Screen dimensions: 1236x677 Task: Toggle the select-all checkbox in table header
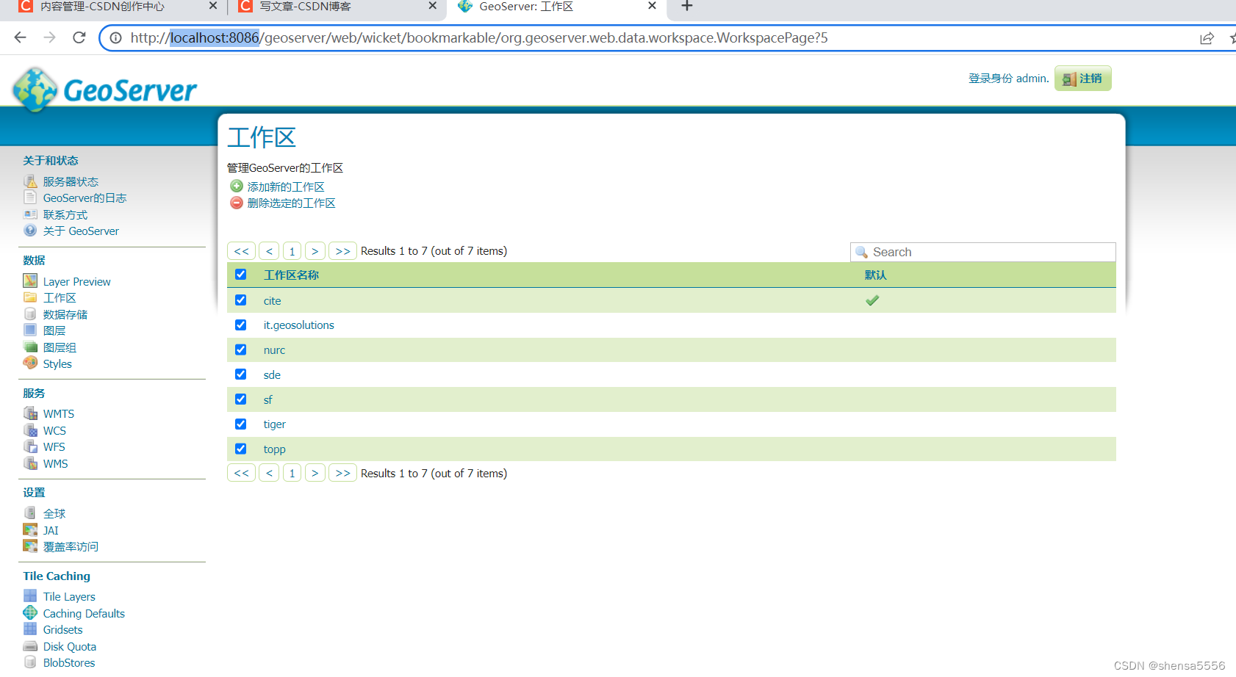tap(240, 274)
